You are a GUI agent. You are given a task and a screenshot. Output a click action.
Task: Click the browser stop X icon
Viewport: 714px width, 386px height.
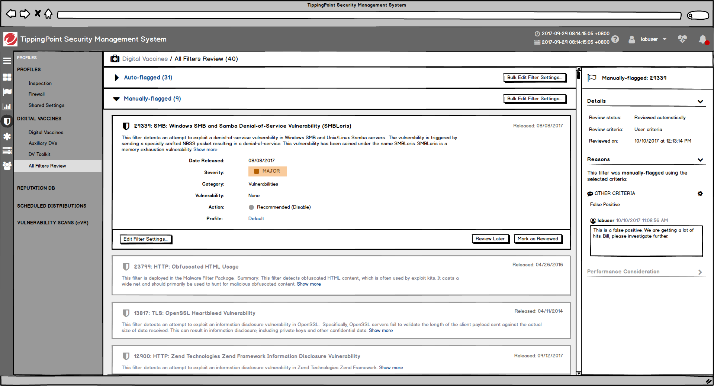38,14
